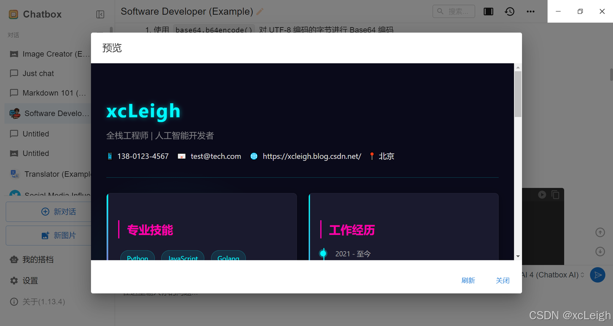This screenshot has width=613, height=326.
Task: Click the 北京 location text
Action: coord(386,156)
